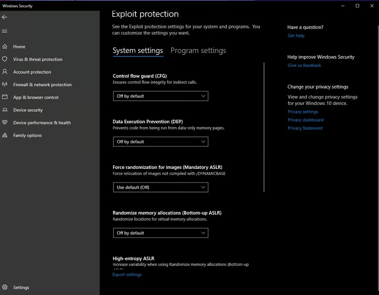Click the Settings gear icon
379x295 pixels.
[x=5, y=288]
